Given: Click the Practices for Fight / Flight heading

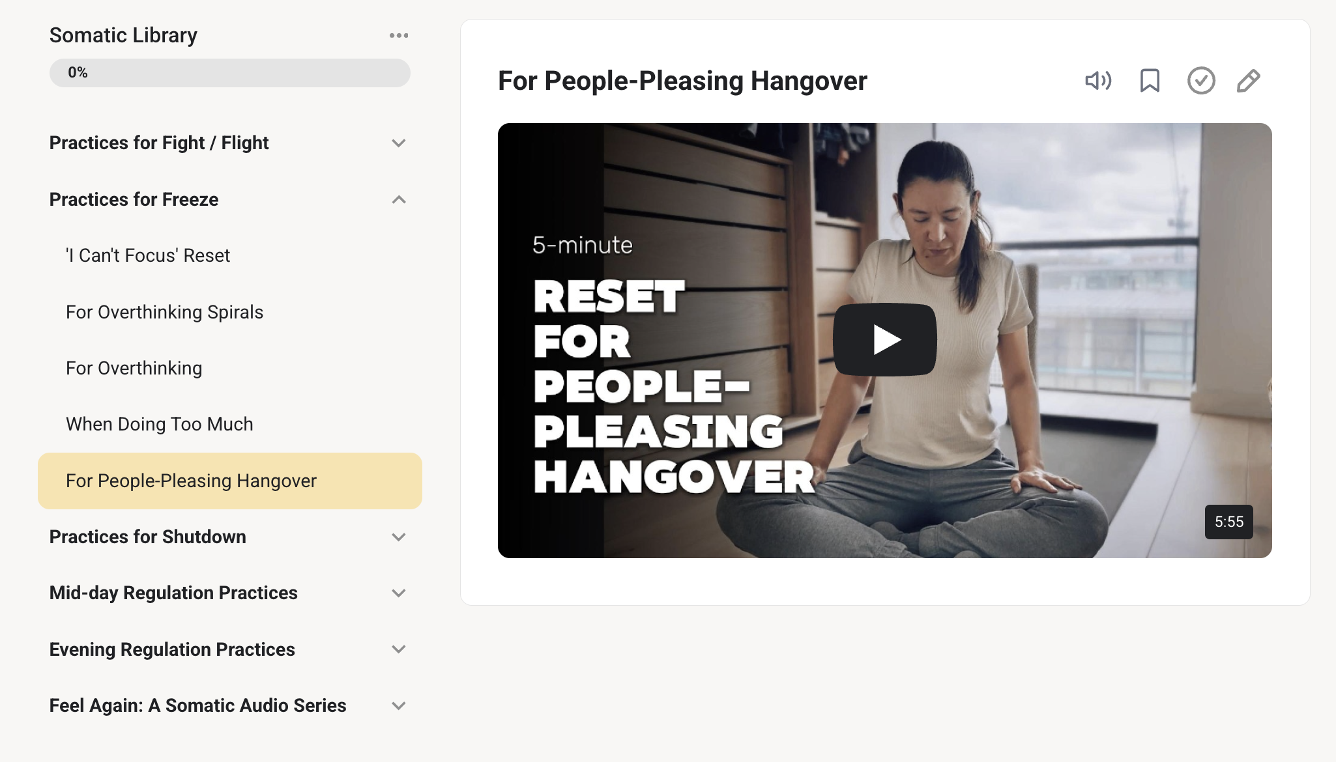Looking at the screenshot, I should 159,143.
